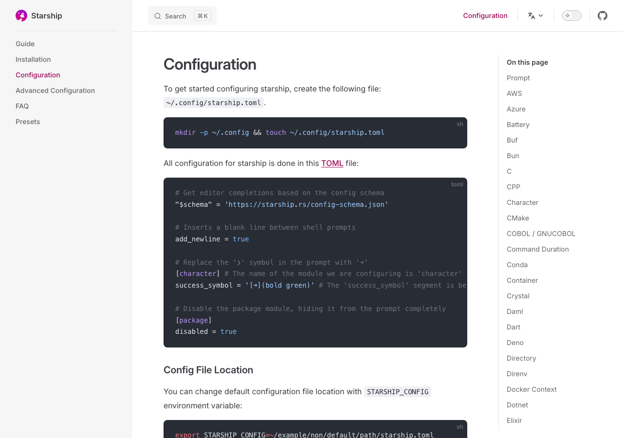Expand the language selector chevron

541,16
